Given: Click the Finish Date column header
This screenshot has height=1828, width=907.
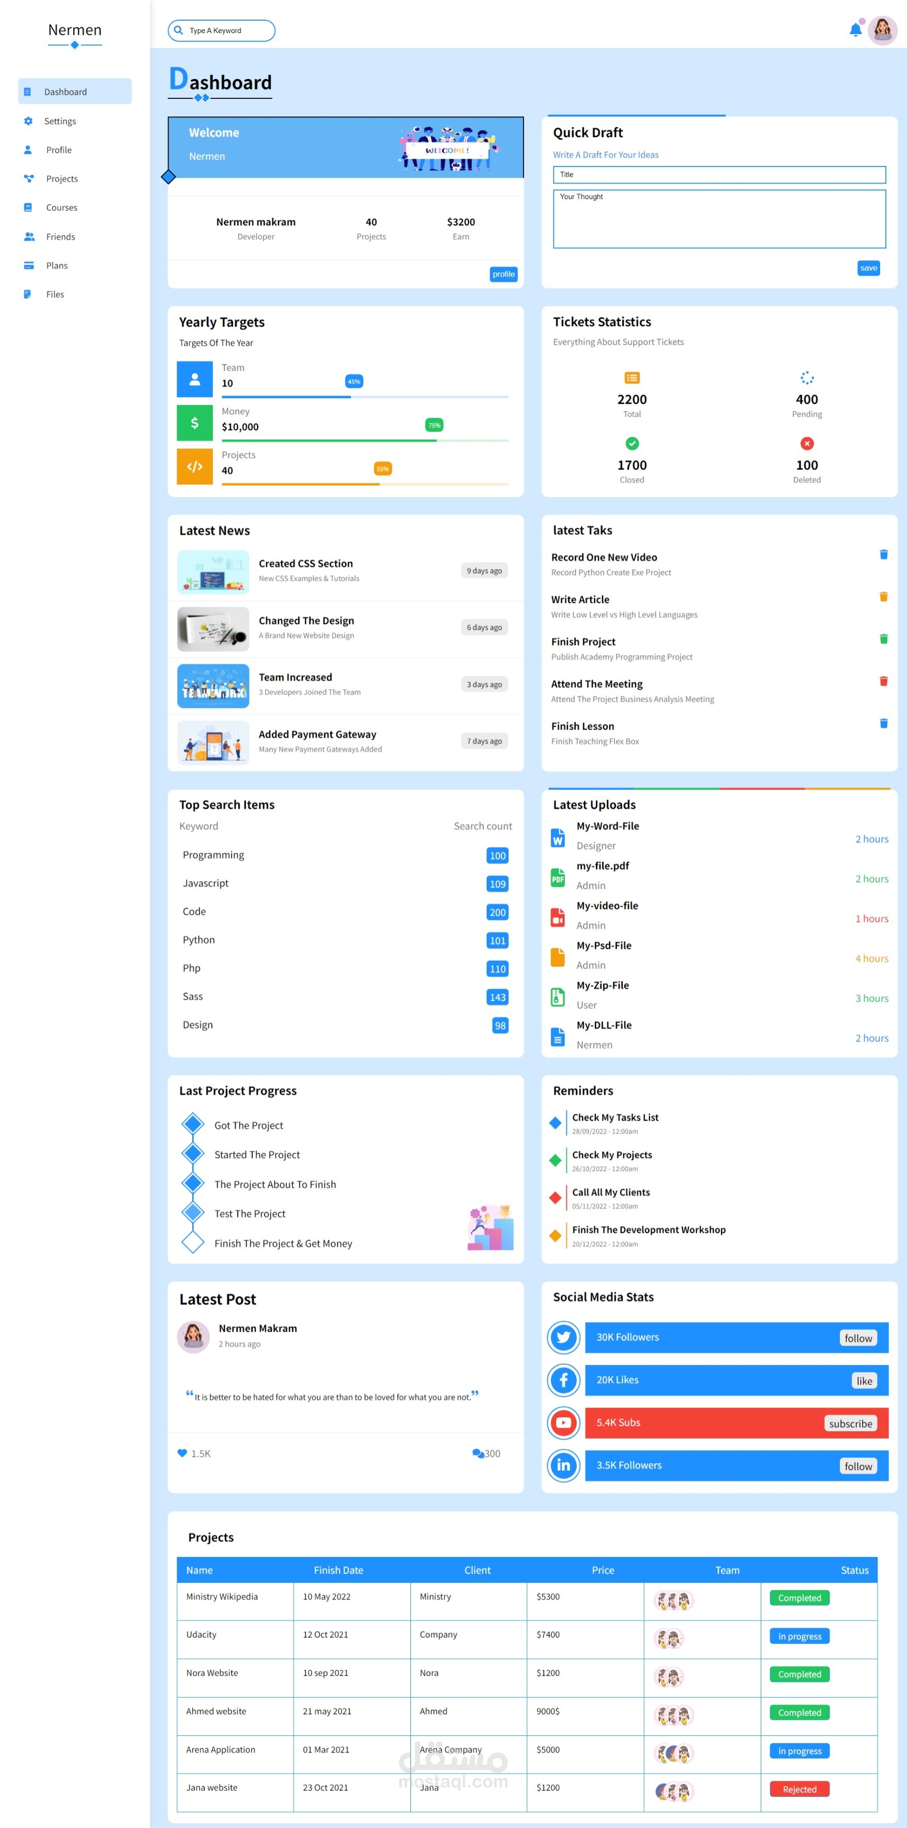Looking at the screenshot, I should [339, 1569].
